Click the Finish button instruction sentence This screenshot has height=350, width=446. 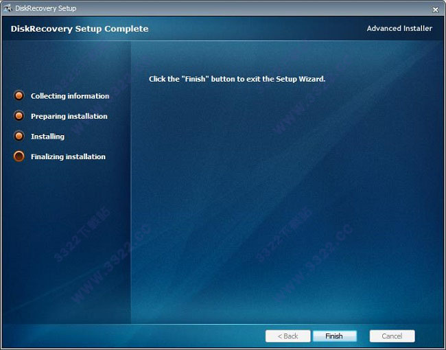[x=237, y=79]
